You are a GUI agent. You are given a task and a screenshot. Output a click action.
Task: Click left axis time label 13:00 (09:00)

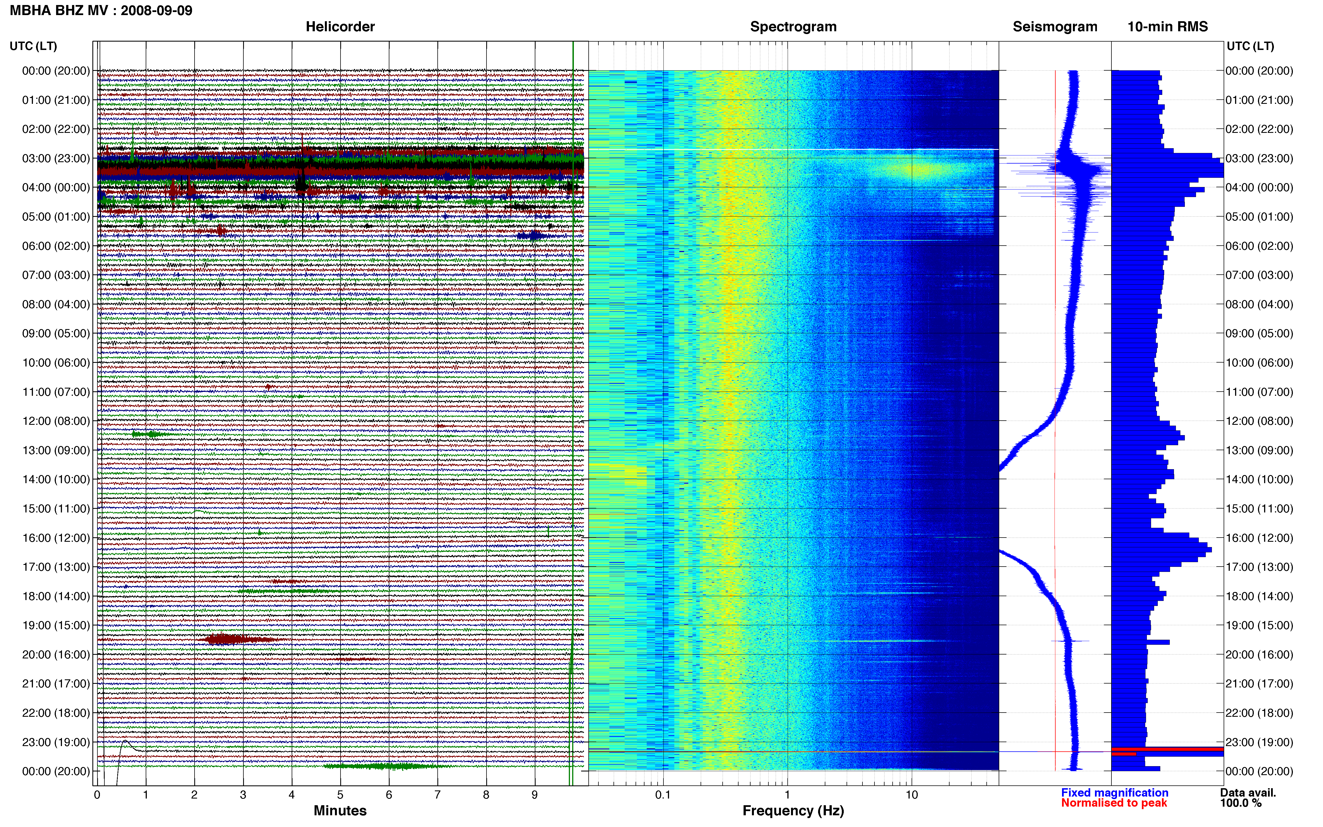[x=56, y=450]
